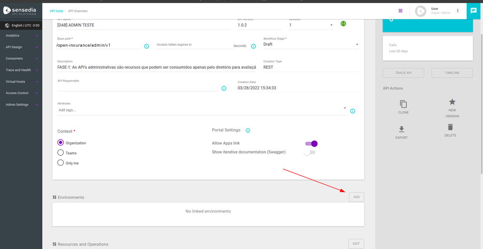483x249 pixels.
Task: Click the Portal Settings info icon
Action: (x=248, y=130)
